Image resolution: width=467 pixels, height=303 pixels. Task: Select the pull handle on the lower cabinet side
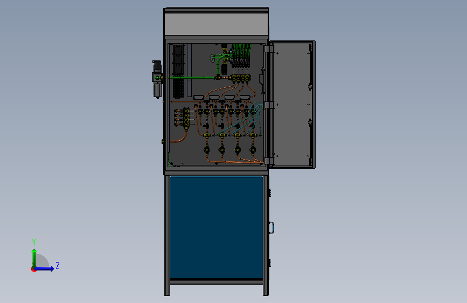pyautogui.click(x=271, y=228)
